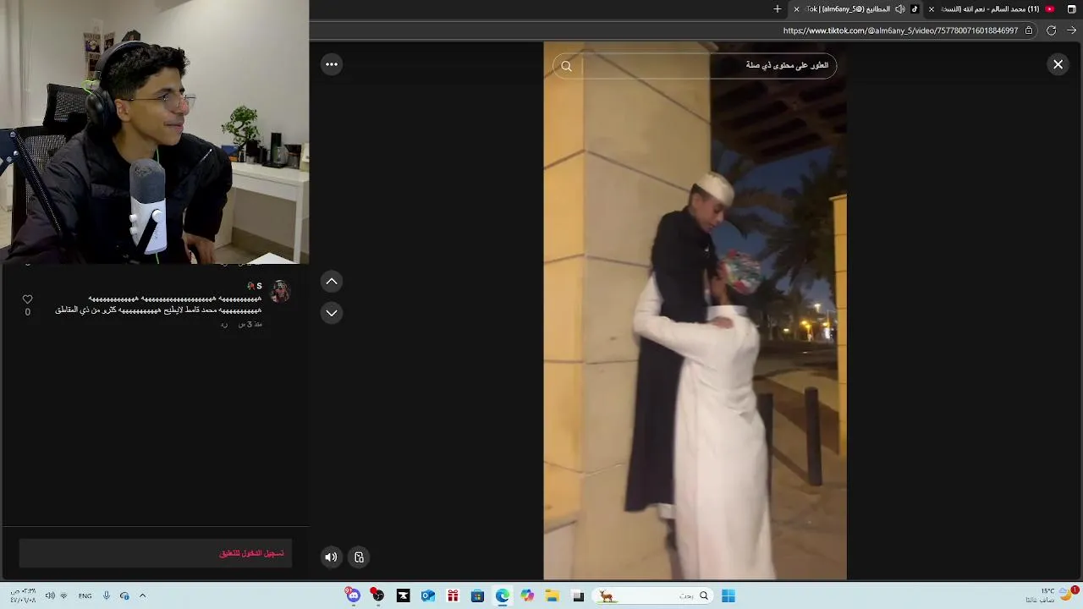
Task: Open the X app from taskbar
Action: [404, 595]
